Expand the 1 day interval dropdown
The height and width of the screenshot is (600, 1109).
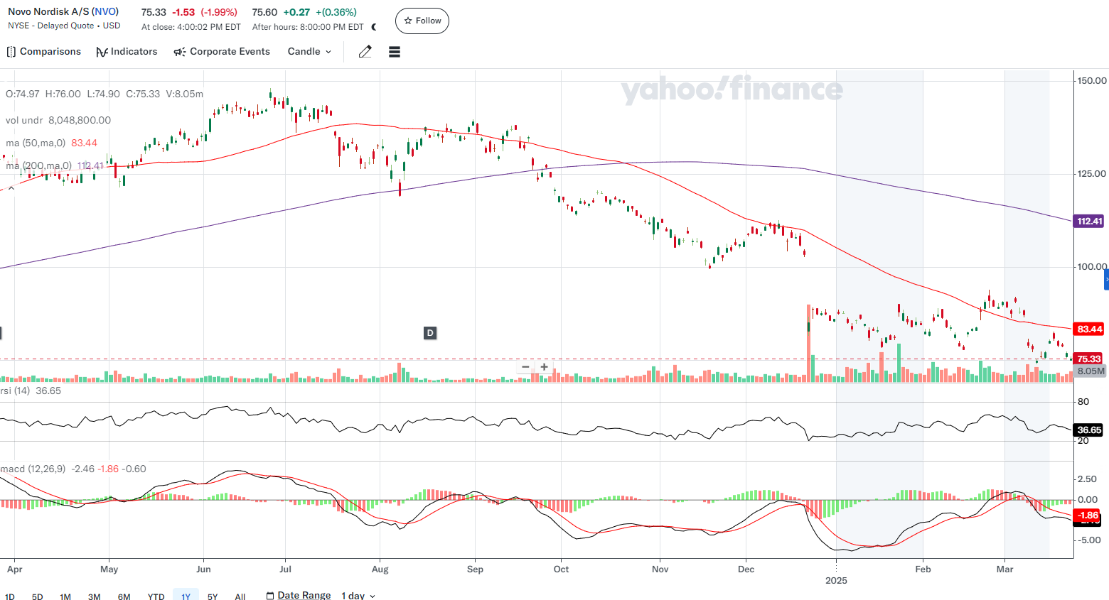click(358, 596)
